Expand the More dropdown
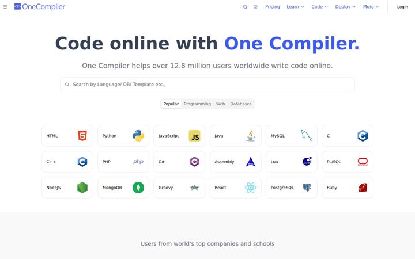This screenshot has width=415, height=259. (371, 7)
